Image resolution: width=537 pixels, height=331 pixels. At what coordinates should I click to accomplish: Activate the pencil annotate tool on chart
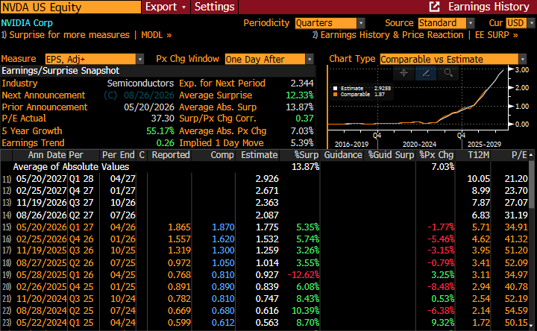pos(426,73)
